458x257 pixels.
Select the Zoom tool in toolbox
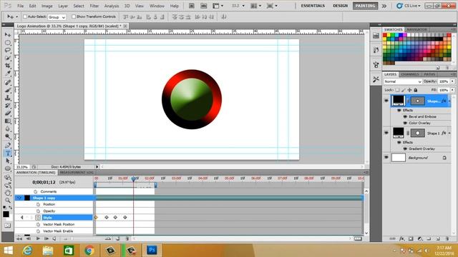pyautogui.click(x=8, y=200)
